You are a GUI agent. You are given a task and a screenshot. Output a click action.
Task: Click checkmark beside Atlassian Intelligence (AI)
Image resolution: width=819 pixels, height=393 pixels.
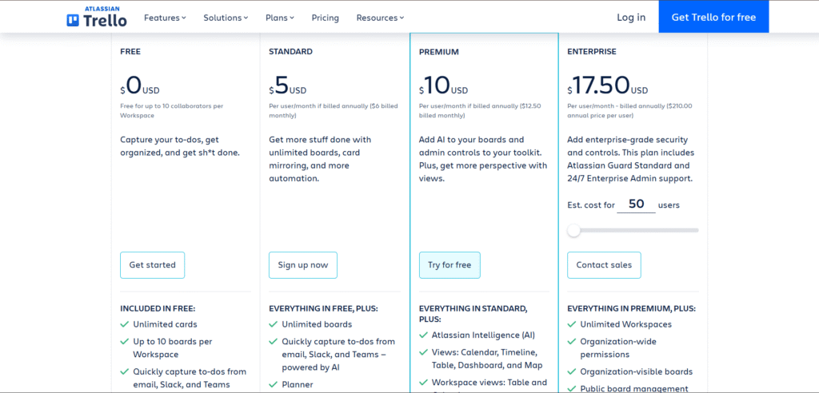[x=423, y=335]
